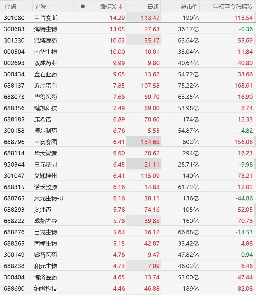Select the gain value 14.29
256x295 pixels.
[x=117, y=18]
